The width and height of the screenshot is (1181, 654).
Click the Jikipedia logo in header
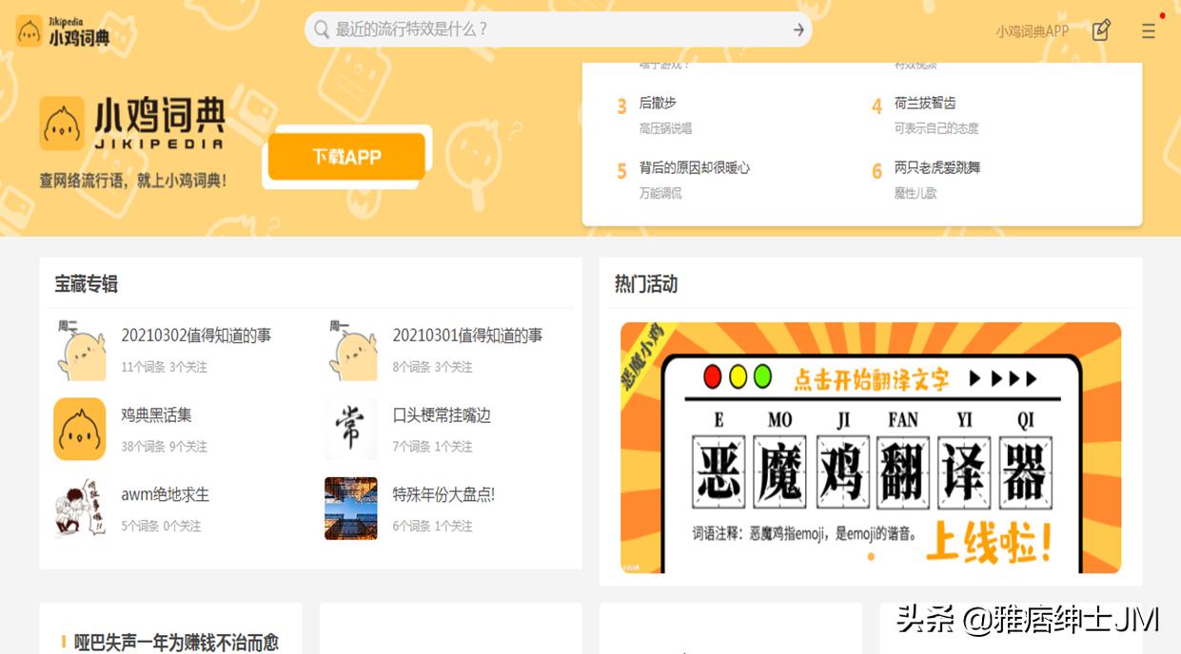tap(63, 31)
